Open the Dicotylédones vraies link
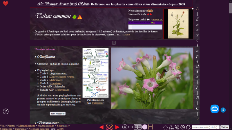Image resolution: width=232 pixels, height=130 pixels. (x=62, y=77)
